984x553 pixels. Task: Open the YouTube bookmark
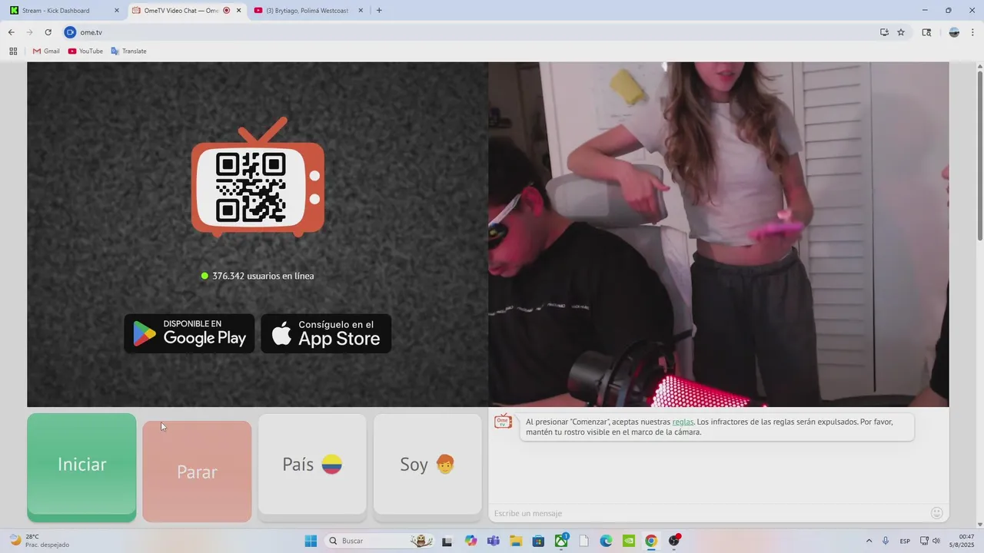click(x=85, y=51)
